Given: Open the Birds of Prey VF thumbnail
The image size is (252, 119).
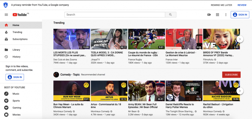Looking at the screenshot, I should click(221, 39).
